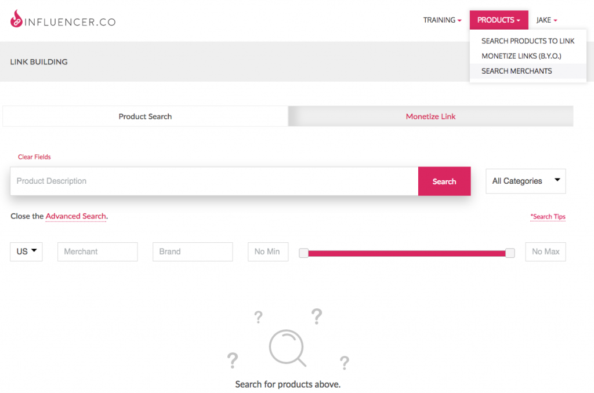Click the left price slider handle
This screenshot has width=594, height=393.
pyautogui.click(x=303, y=253)
